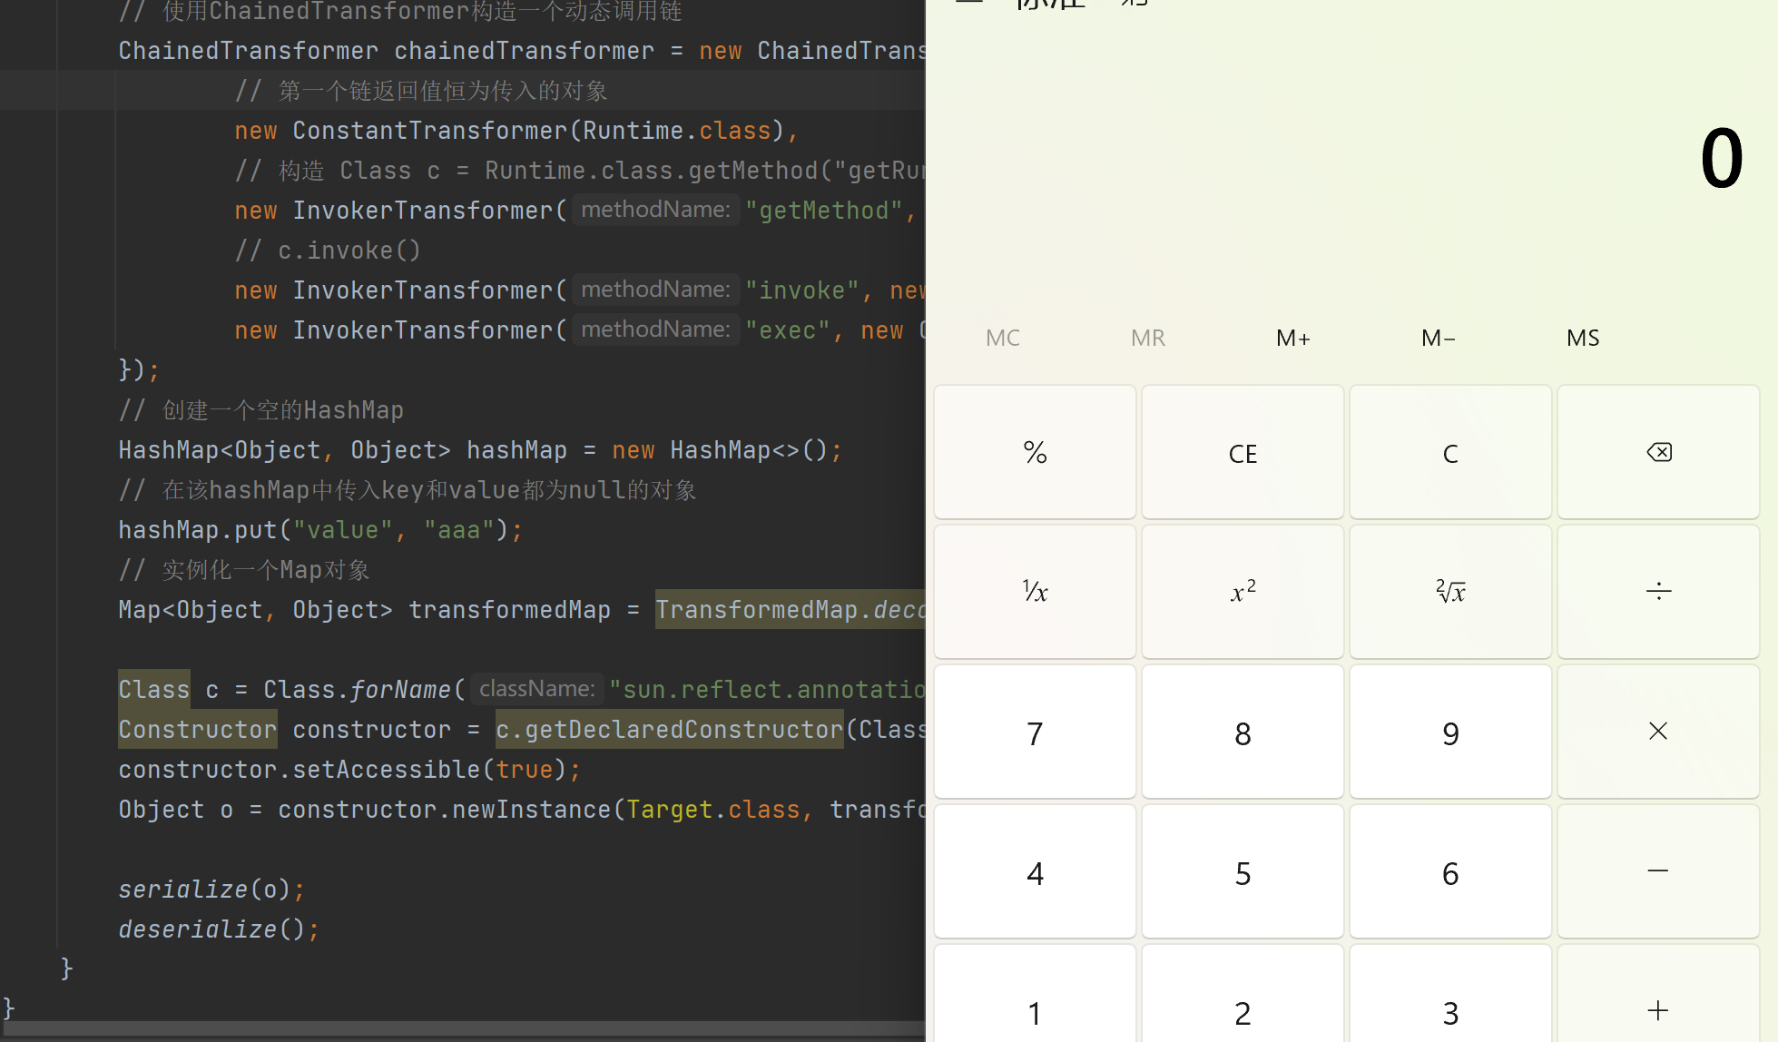Click the C clear button
Viewport: 1778px width, 1042px height.
pyautogui.click(x=1450, y=452)
